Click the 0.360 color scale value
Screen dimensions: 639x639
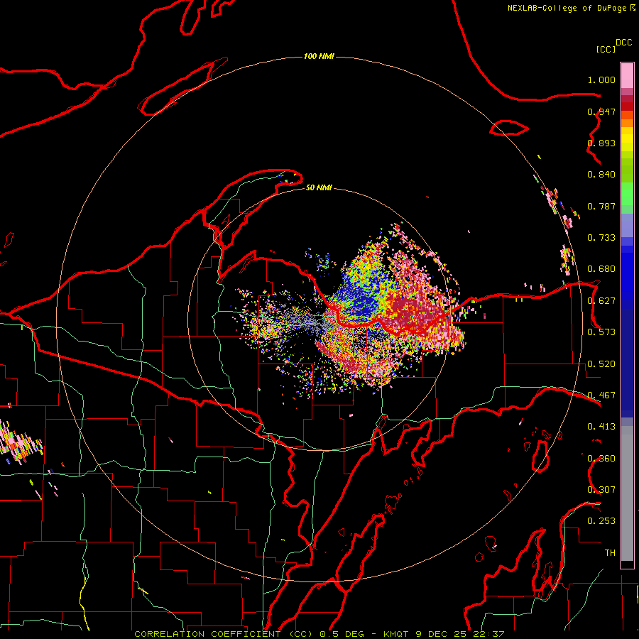601,459
